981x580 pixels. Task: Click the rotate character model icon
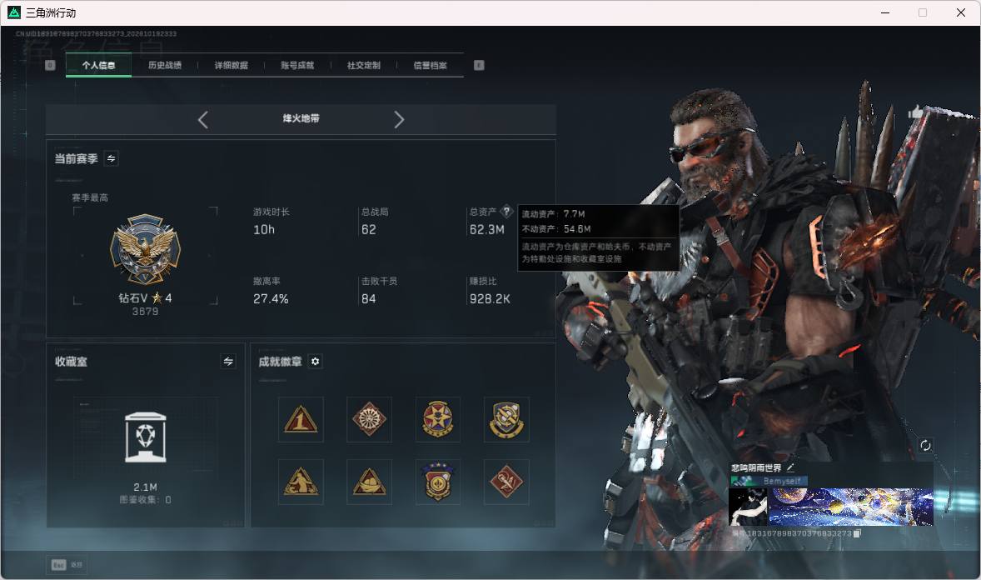click(925, 445)
